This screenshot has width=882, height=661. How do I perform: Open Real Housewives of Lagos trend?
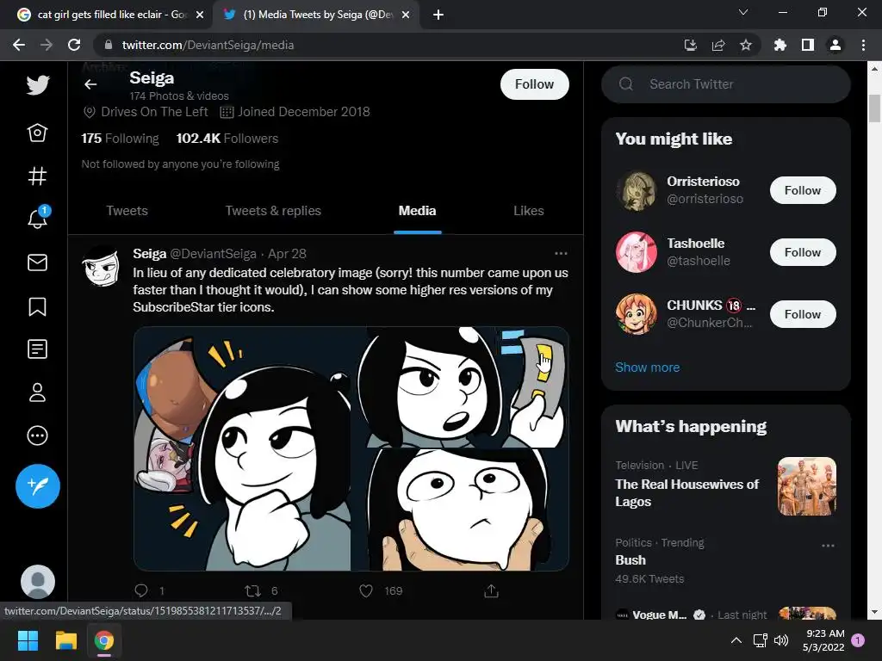[725, 485]
